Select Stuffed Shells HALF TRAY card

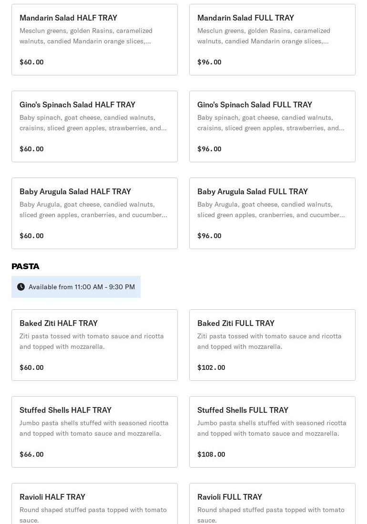pos(94,432)
